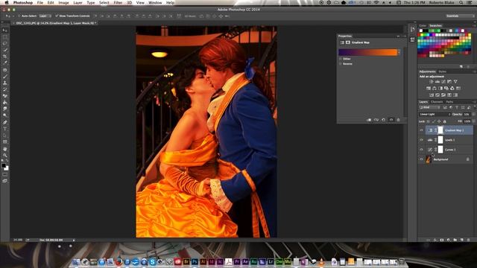Open the gradient picker dropdown arrow

(x=399, y=52)
